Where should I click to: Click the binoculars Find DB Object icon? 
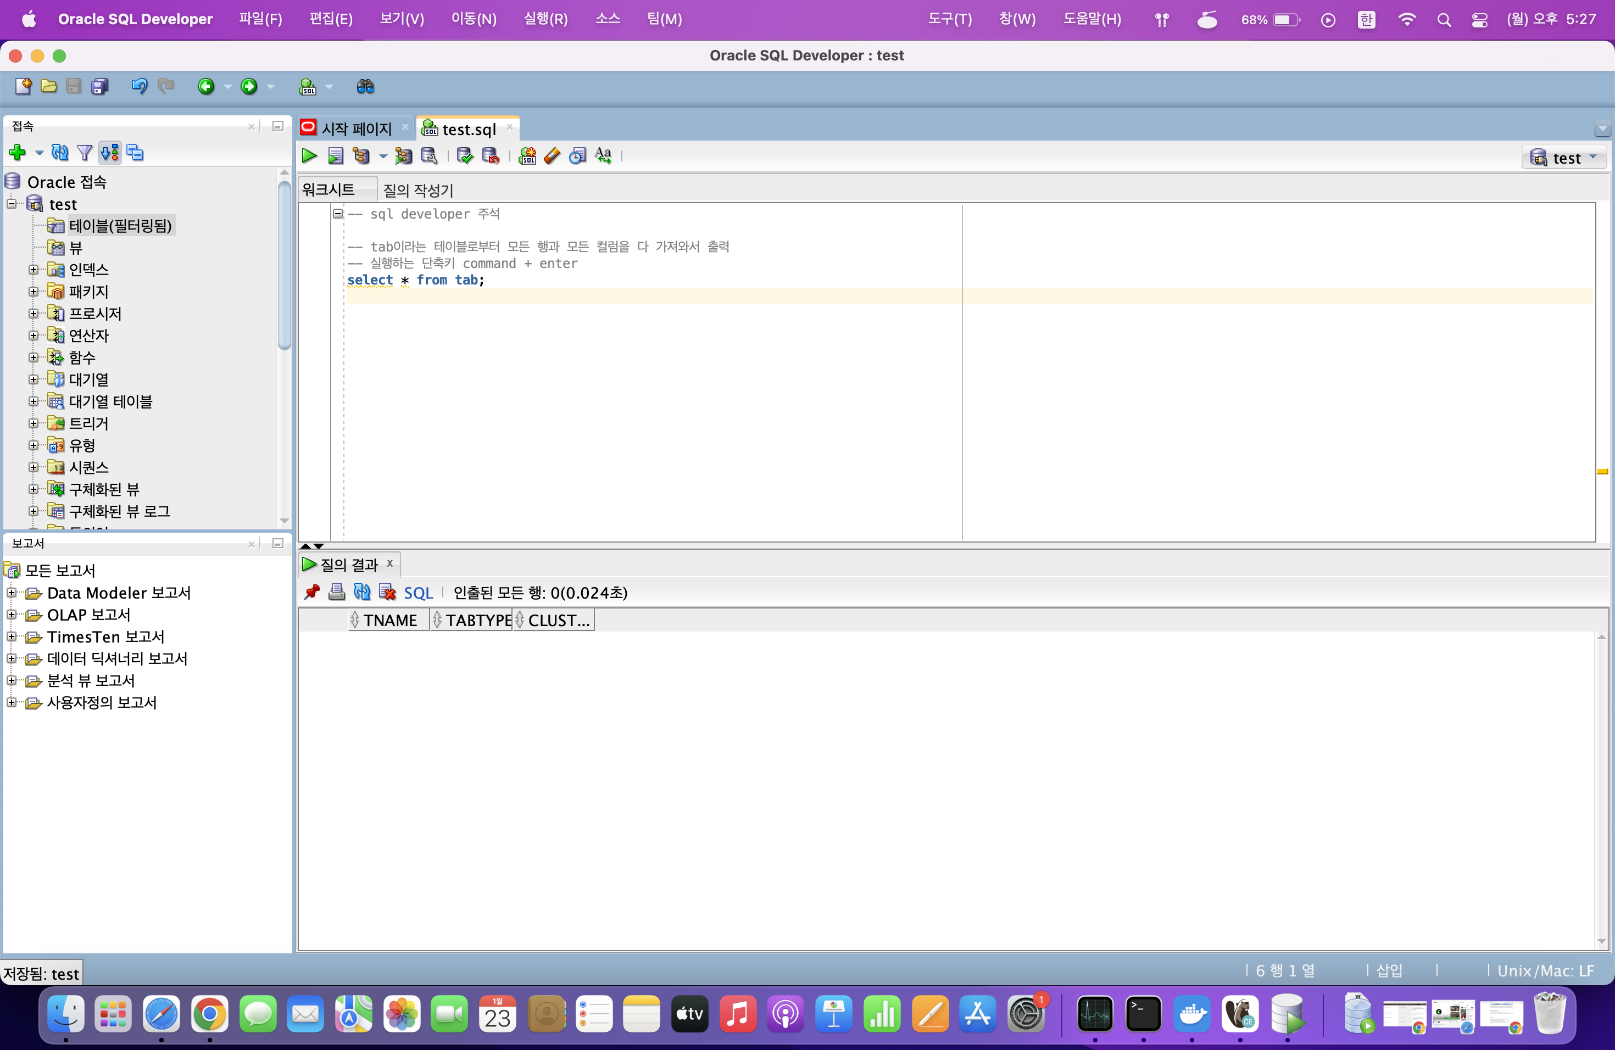[x=365, y=86]
